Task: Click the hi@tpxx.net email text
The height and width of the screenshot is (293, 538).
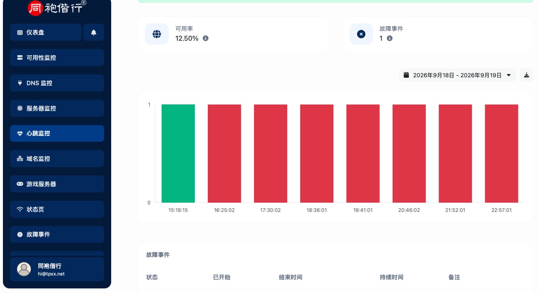Action: (51, 274)
